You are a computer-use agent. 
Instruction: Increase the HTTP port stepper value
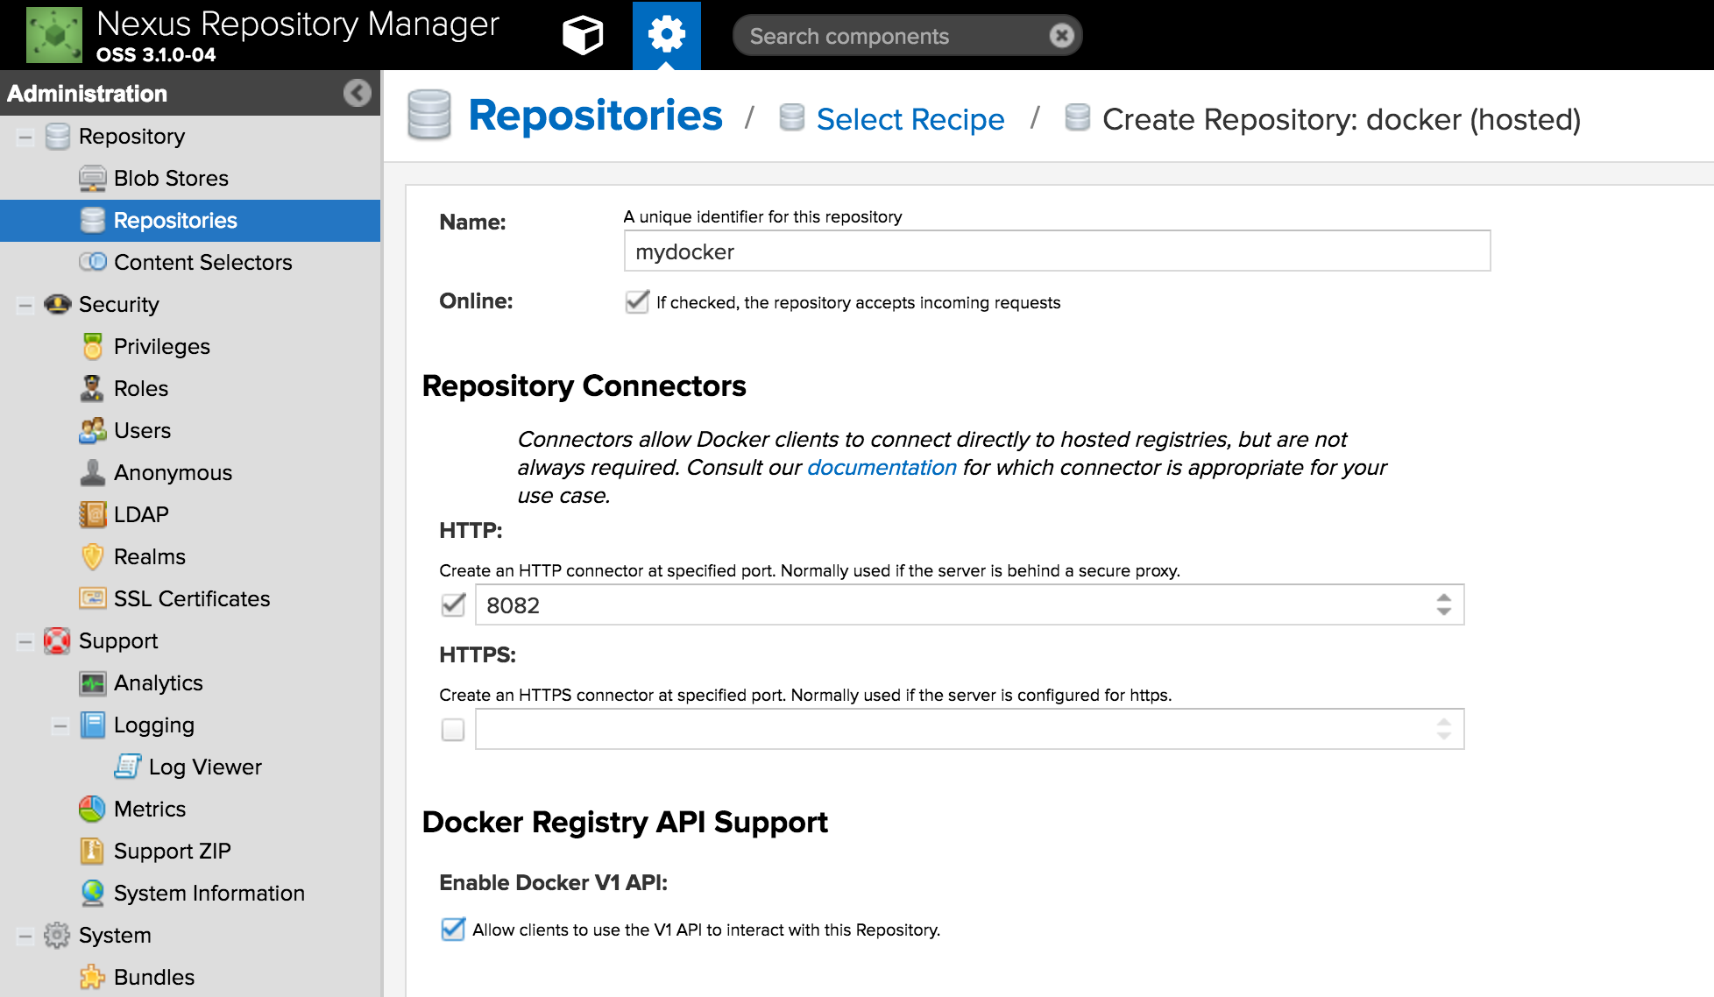1444,597
